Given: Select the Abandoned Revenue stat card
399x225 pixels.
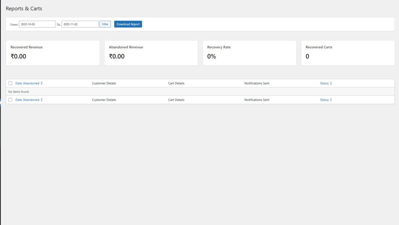Looking at the screenshot, I should (x=151, y=53).
